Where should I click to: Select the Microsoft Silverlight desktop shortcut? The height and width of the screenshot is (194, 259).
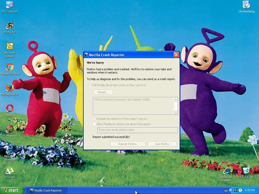point(10,153)
